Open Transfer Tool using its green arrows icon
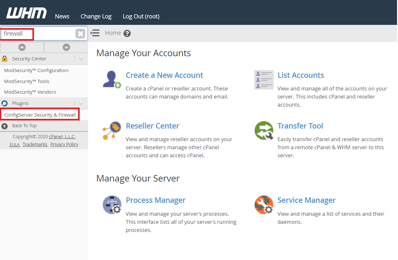 264,130
